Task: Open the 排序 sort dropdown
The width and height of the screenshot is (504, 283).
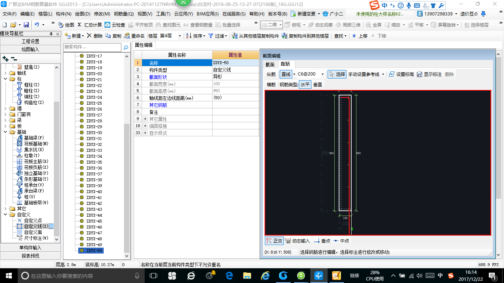Action: click(x=196, y=36)
